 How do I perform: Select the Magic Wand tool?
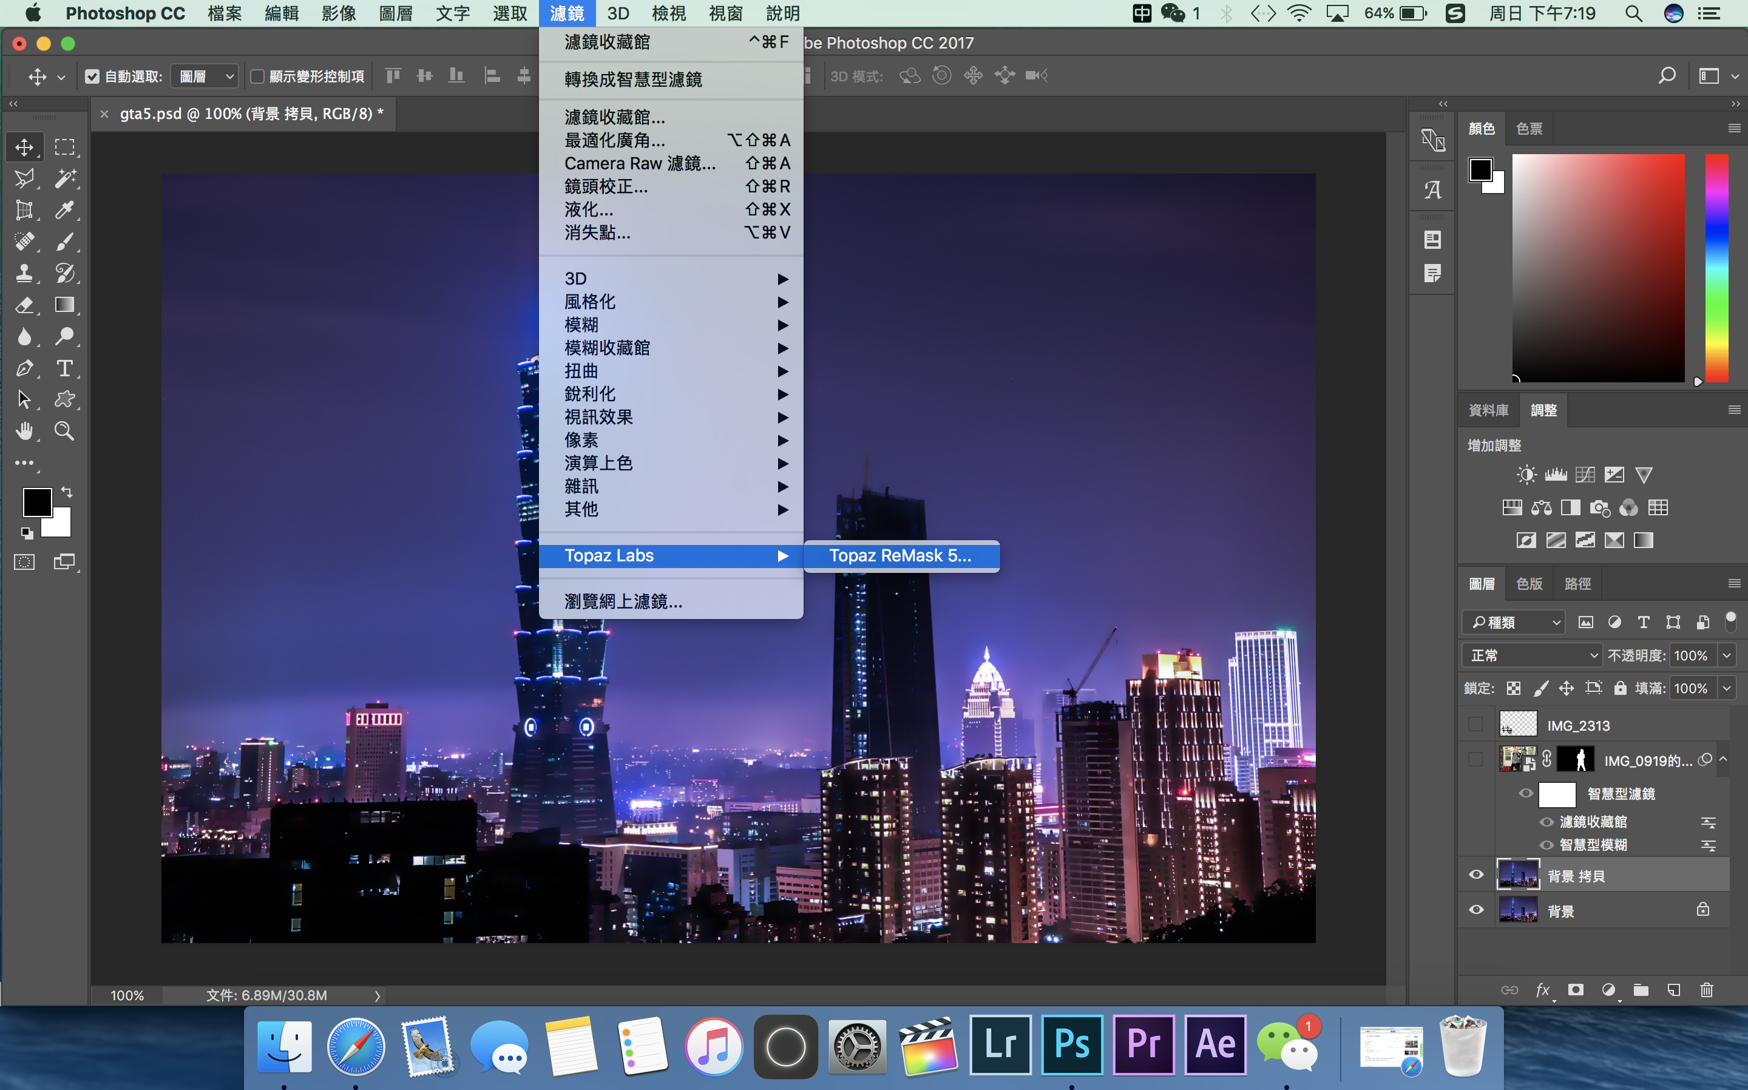coord(64,178)
